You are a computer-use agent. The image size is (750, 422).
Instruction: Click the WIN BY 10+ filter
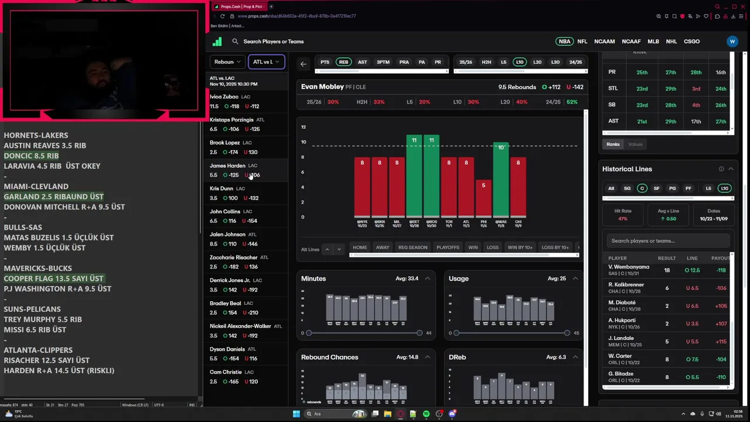520,247
